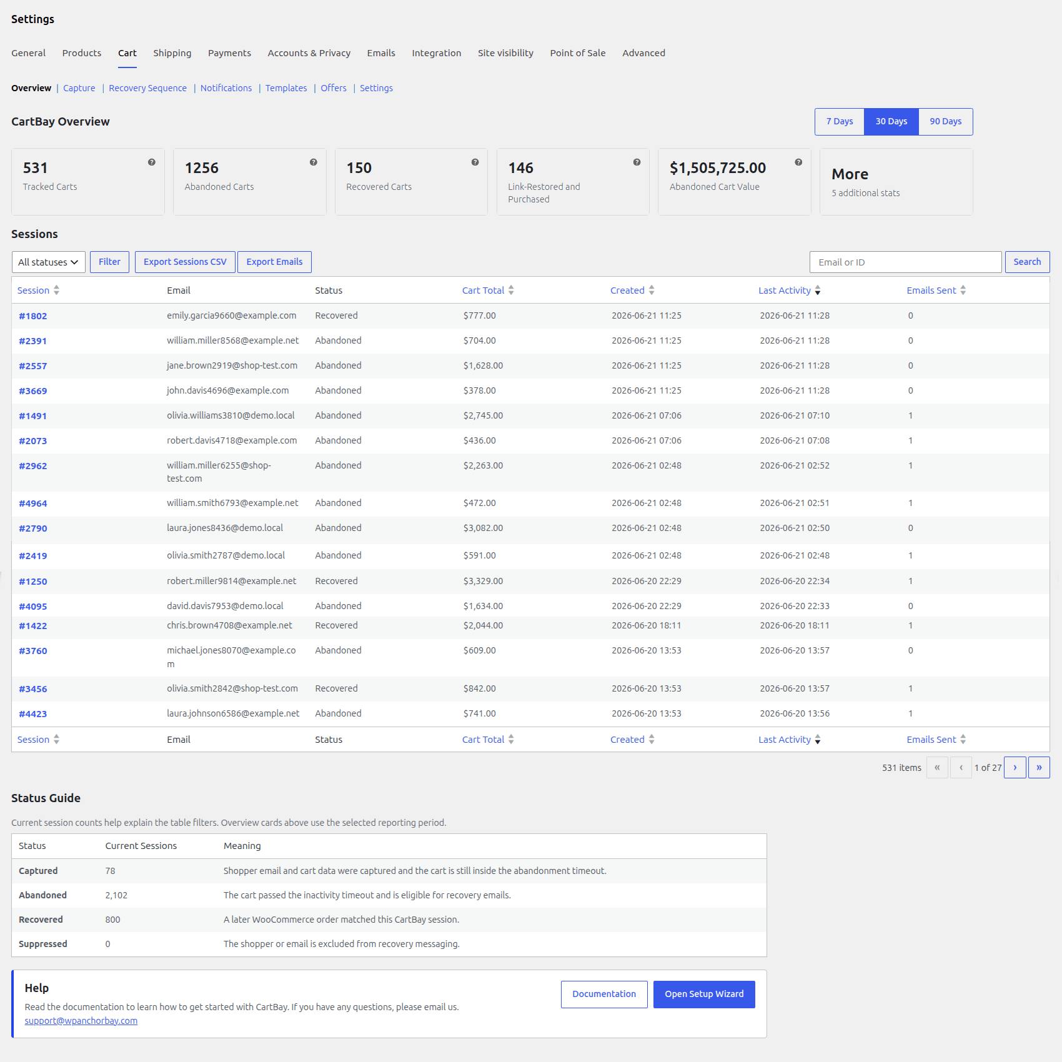The width and height of the screenshot is (1062, 1062).
Task: Select 30 Days reporting period
Action: pos(891,122)
